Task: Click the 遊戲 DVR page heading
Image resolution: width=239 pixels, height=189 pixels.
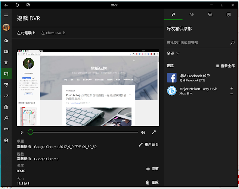Action: [28, 18]
